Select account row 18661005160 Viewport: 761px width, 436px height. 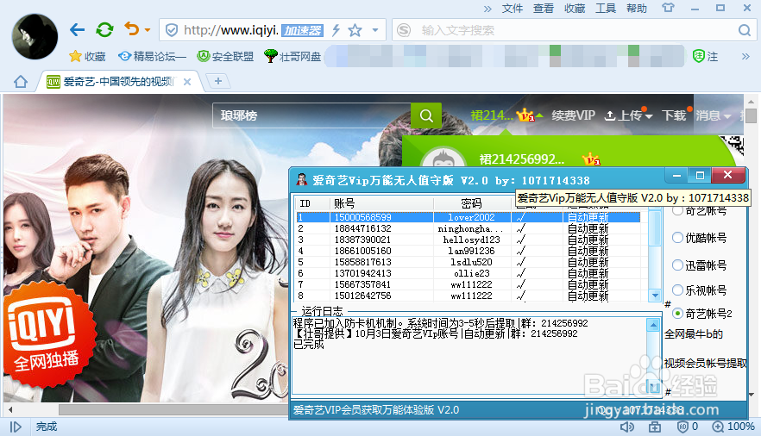tap(469, 251)
